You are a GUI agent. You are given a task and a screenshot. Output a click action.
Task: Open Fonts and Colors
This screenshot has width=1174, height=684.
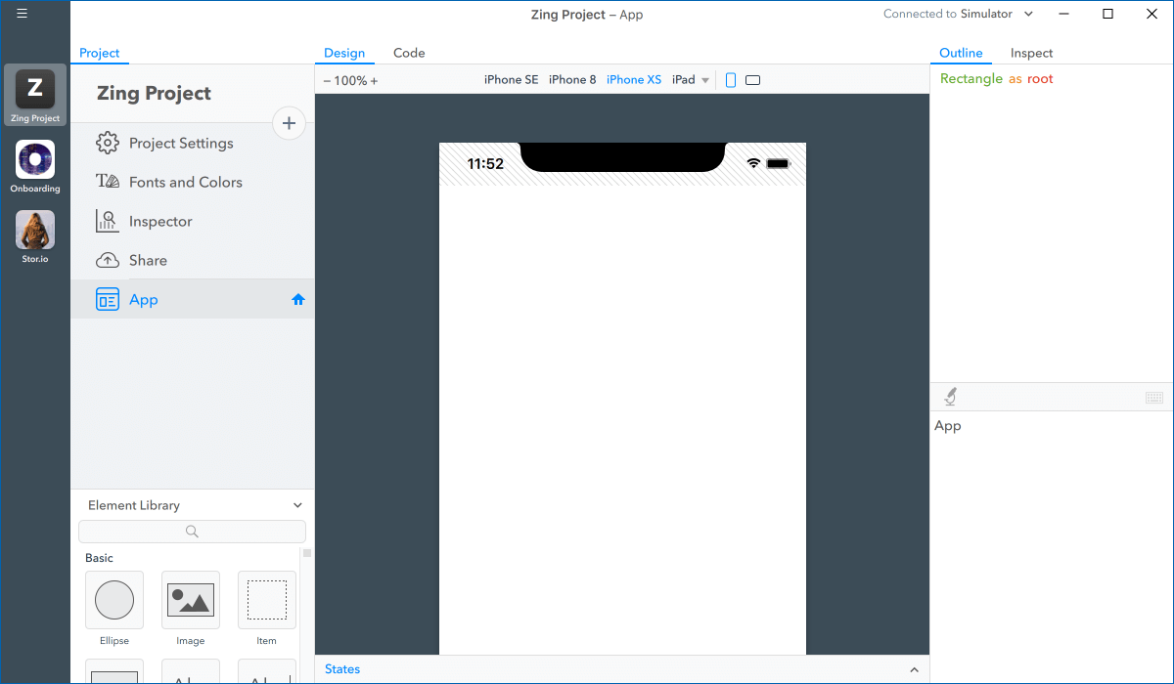[x=185, y=182]
